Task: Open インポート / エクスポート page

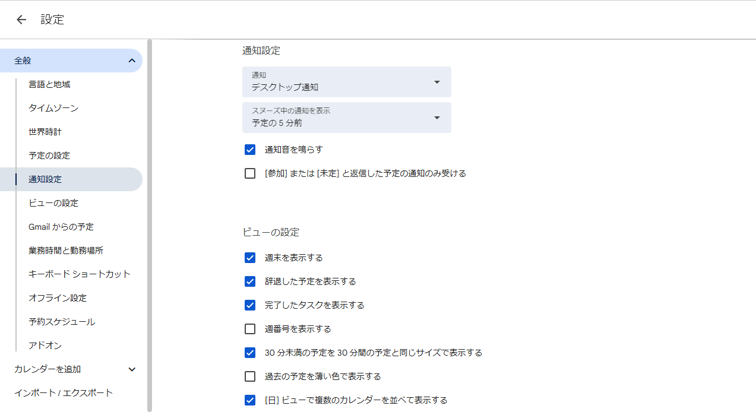Action: (64, 393)
